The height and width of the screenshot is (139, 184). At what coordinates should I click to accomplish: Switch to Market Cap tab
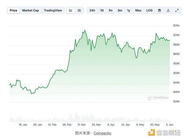click(x=30, y=10)
